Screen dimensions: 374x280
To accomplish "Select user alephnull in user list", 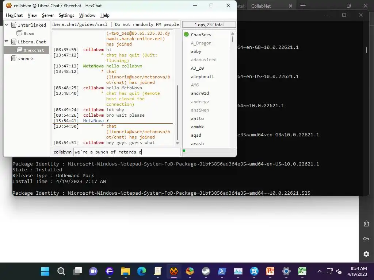I will tap(202, 77).
